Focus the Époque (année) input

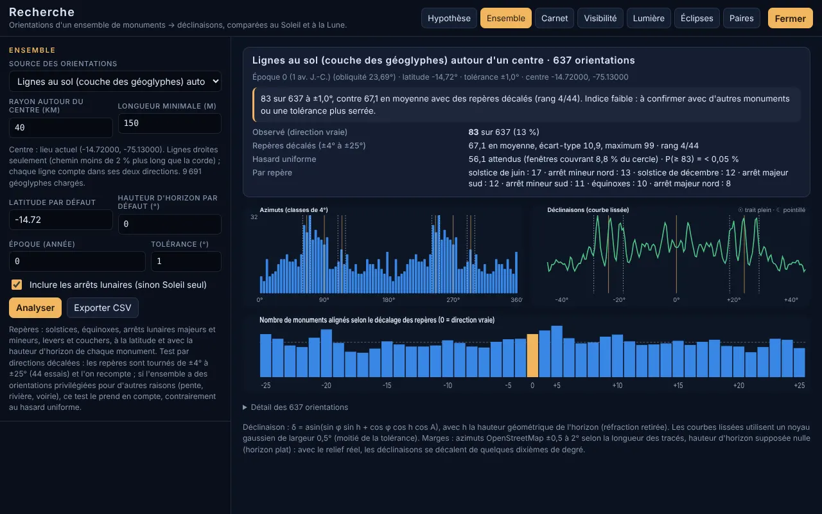tap(77, 261)
